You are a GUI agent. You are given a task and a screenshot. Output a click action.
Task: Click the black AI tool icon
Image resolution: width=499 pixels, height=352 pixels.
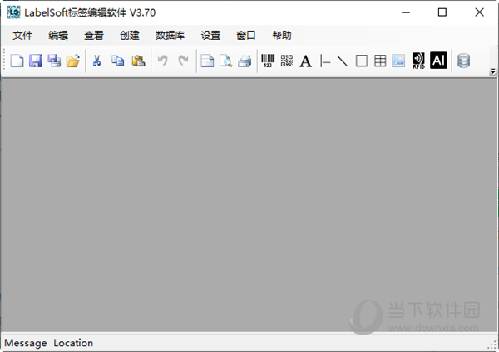[438, 60]
